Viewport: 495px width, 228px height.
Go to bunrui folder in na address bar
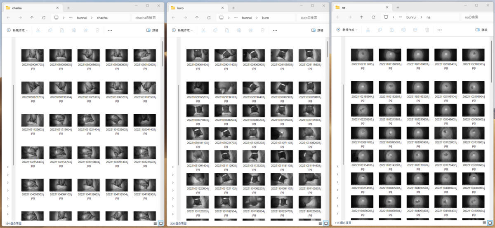[x=411, y=17]
